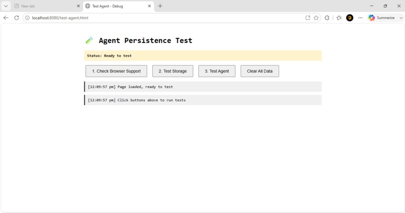Open the page in app icon
405x213 pixels.
(308, 18)
